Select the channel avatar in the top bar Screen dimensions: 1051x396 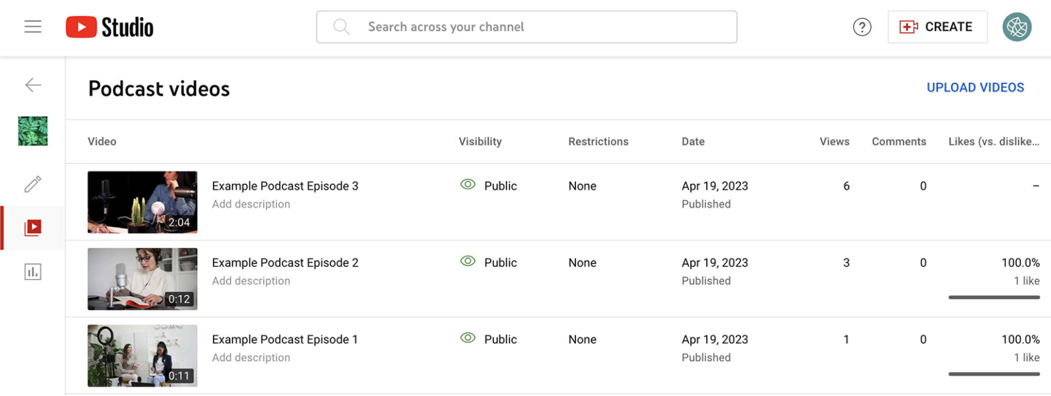1017,27
